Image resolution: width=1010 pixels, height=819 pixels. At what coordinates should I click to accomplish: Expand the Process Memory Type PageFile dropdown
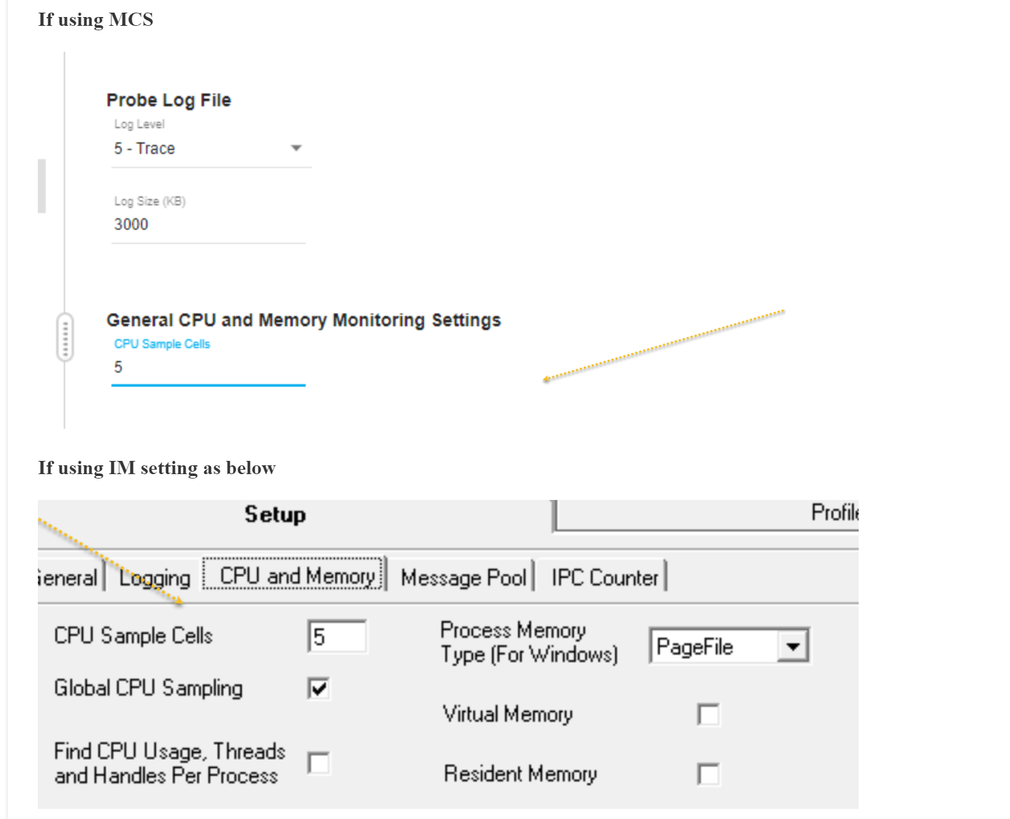tap(793, 646)
